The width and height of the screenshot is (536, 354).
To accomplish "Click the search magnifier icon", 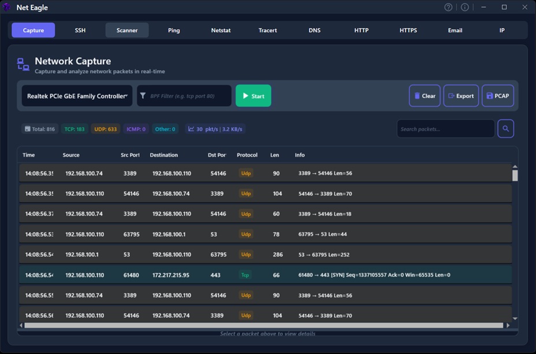I will click(505, 128).
